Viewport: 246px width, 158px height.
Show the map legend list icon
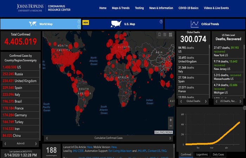point(165,35)
